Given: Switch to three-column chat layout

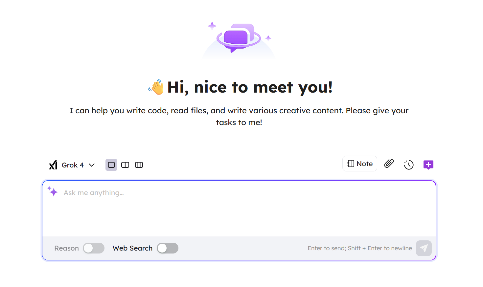Looking at the screenshot, I should pos(139,165).
